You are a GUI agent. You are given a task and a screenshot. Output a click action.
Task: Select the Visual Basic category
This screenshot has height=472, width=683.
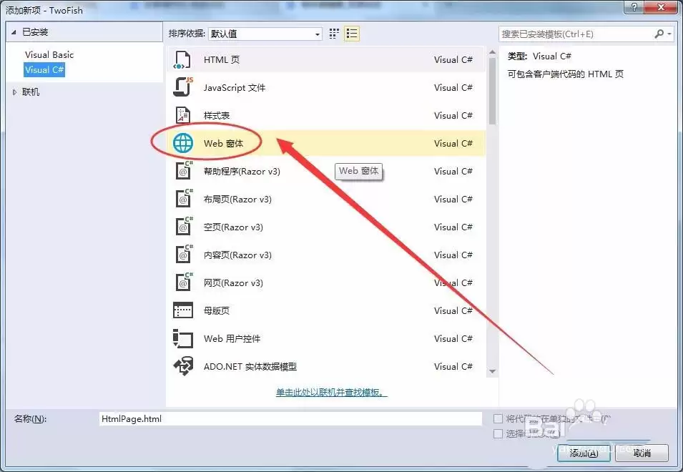[x=49, y=54]
